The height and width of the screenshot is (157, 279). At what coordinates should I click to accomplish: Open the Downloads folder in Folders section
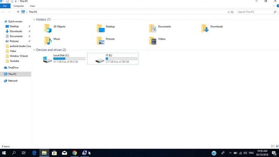pos(212,28)
